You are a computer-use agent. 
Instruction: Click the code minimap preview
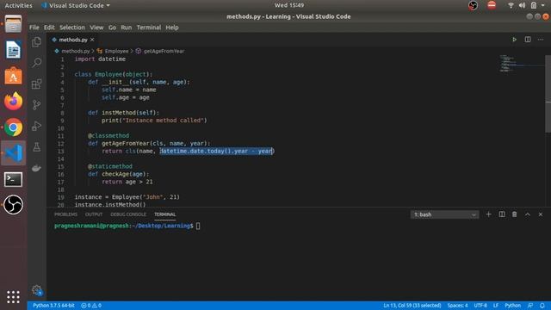(x=522, y=63)
